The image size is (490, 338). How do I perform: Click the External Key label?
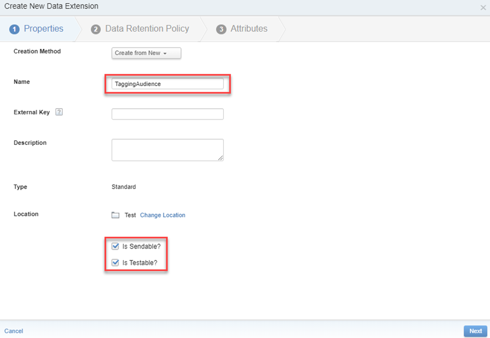32,112
